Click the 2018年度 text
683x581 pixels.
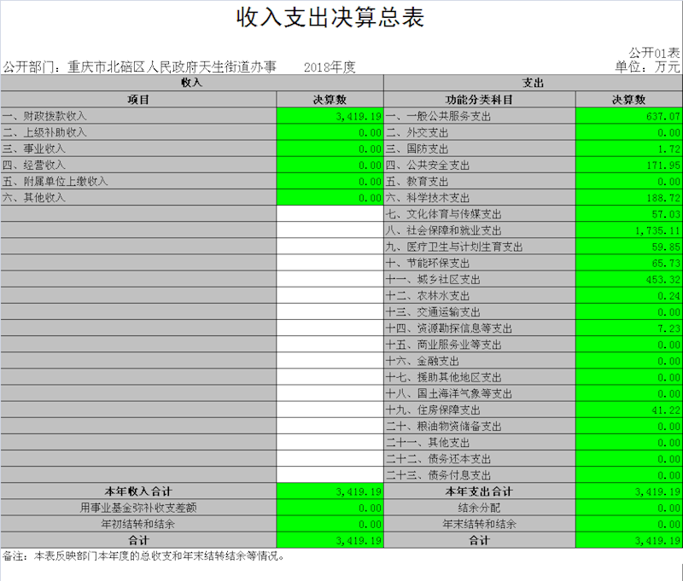[x=330, y=67]
